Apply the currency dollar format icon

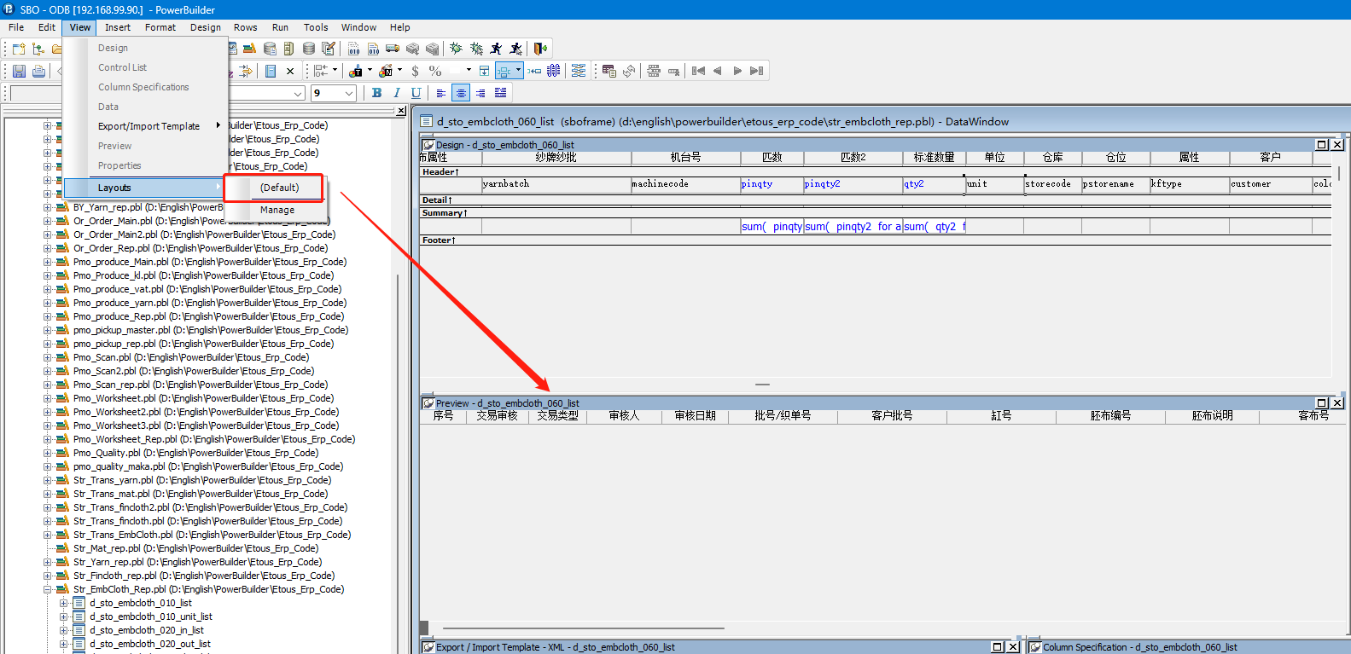click(415, 71)
